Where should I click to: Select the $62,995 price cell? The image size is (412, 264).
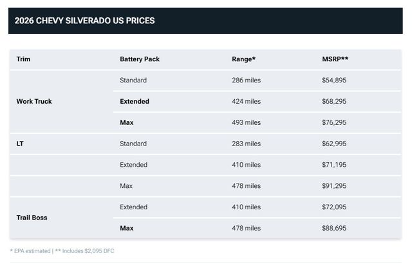[x=335, y=144]
